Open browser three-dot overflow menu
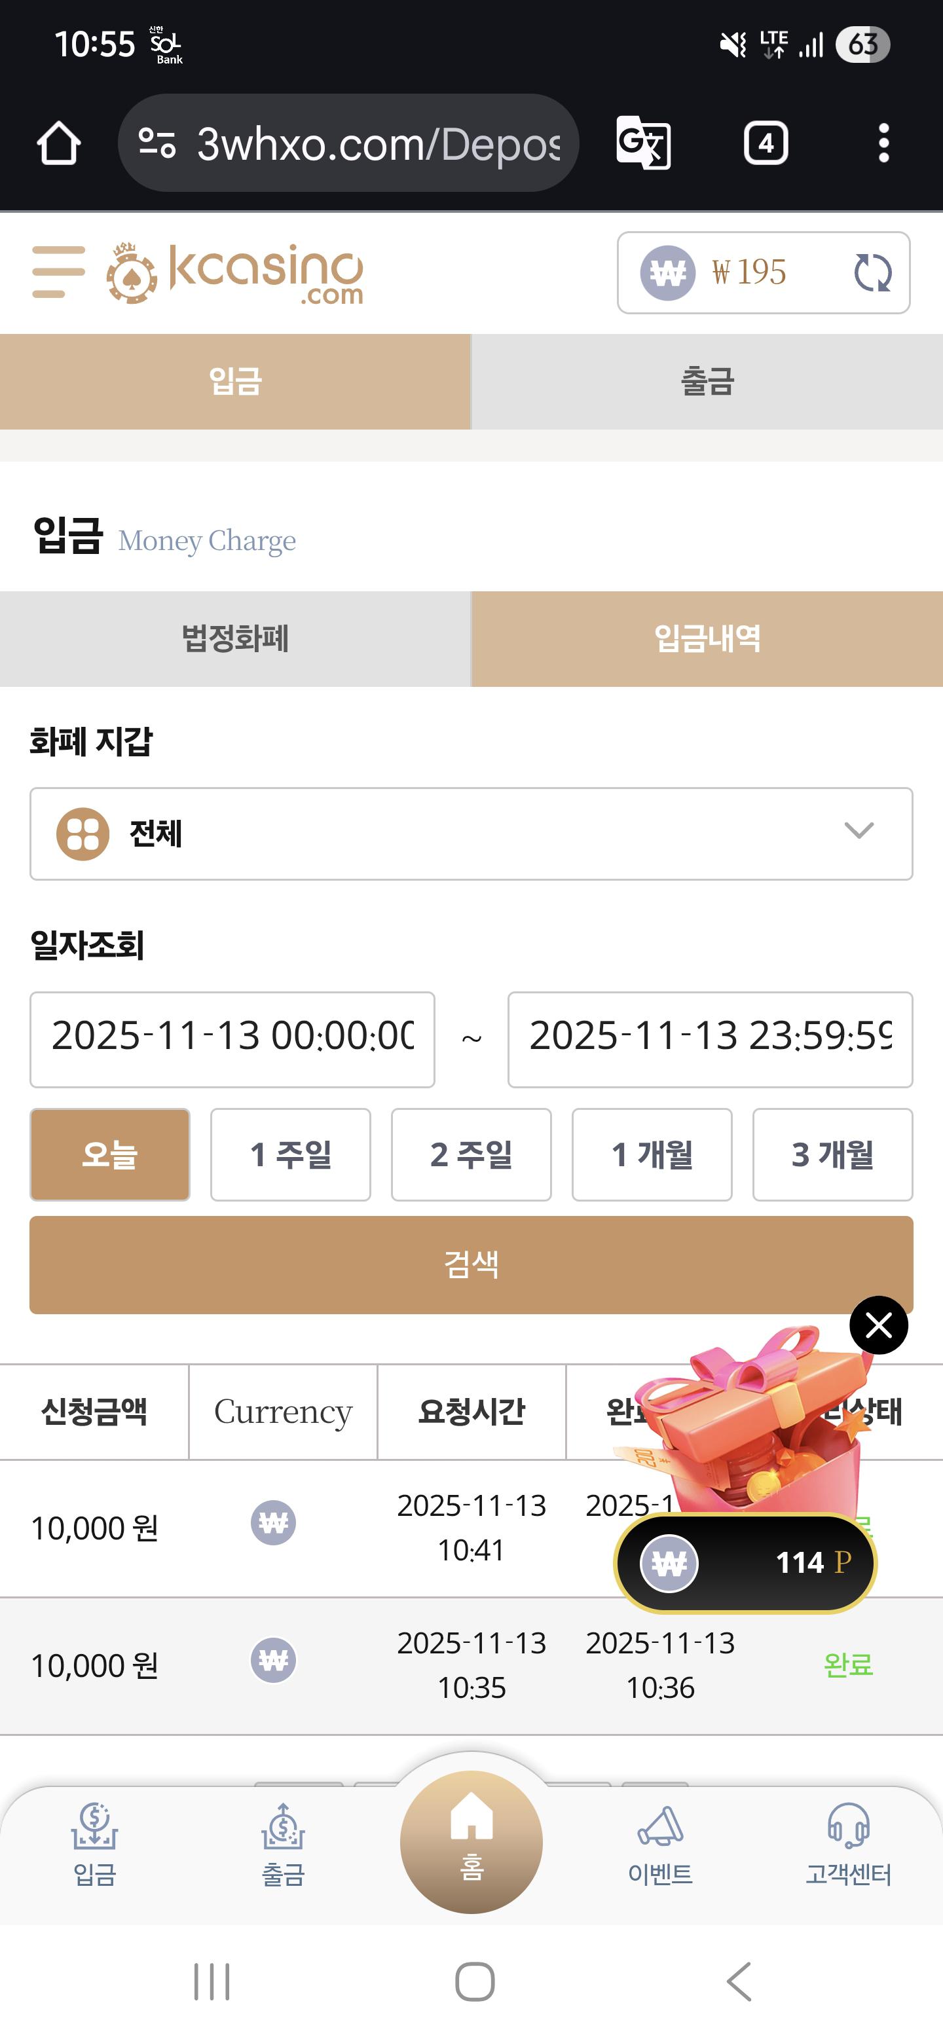The image size is (943, 2043). 883,143
